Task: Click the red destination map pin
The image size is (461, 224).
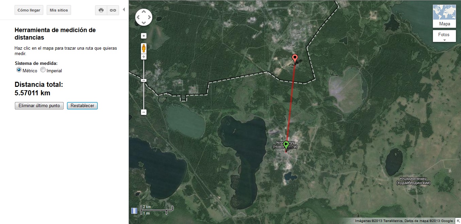Action: [x=295, y=59]
